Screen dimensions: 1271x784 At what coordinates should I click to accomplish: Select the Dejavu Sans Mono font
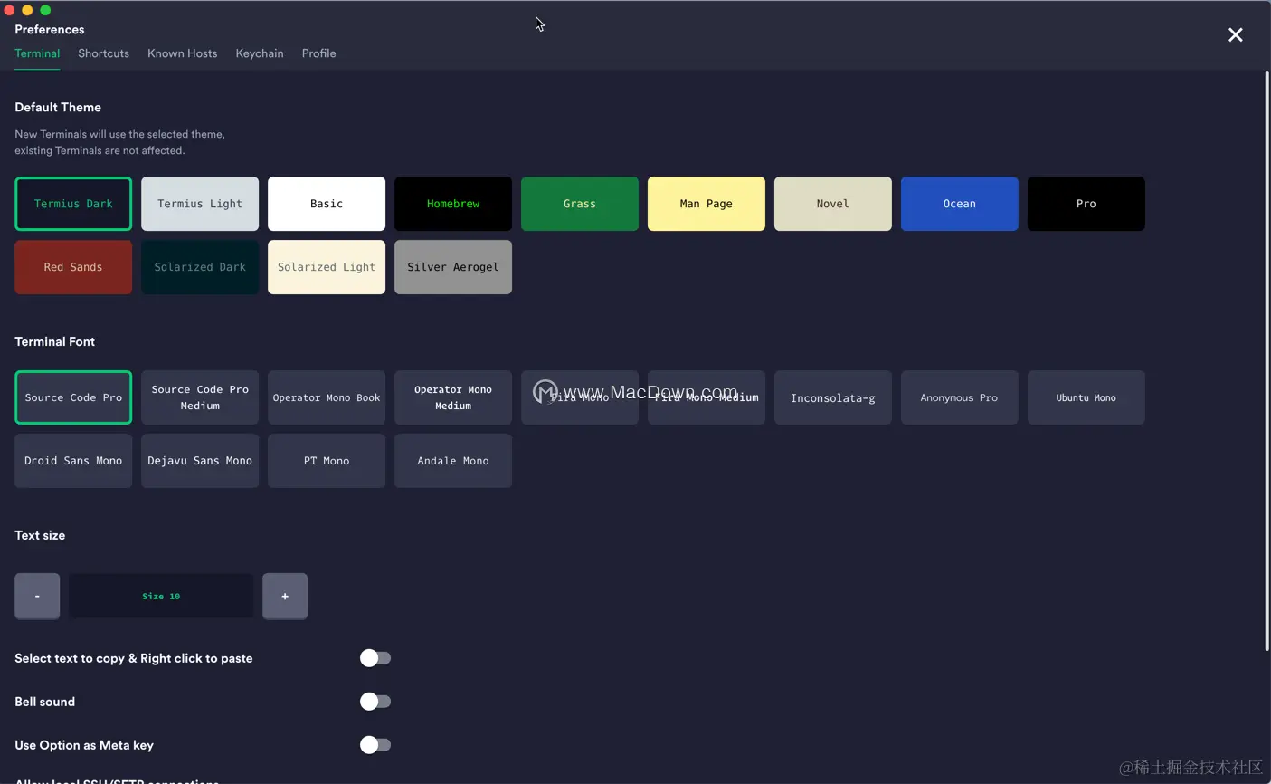click(200, 461)
